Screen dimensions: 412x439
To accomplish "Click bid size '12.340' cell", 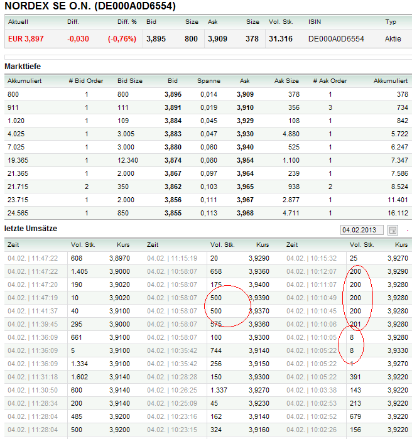I will coord(127,160).
